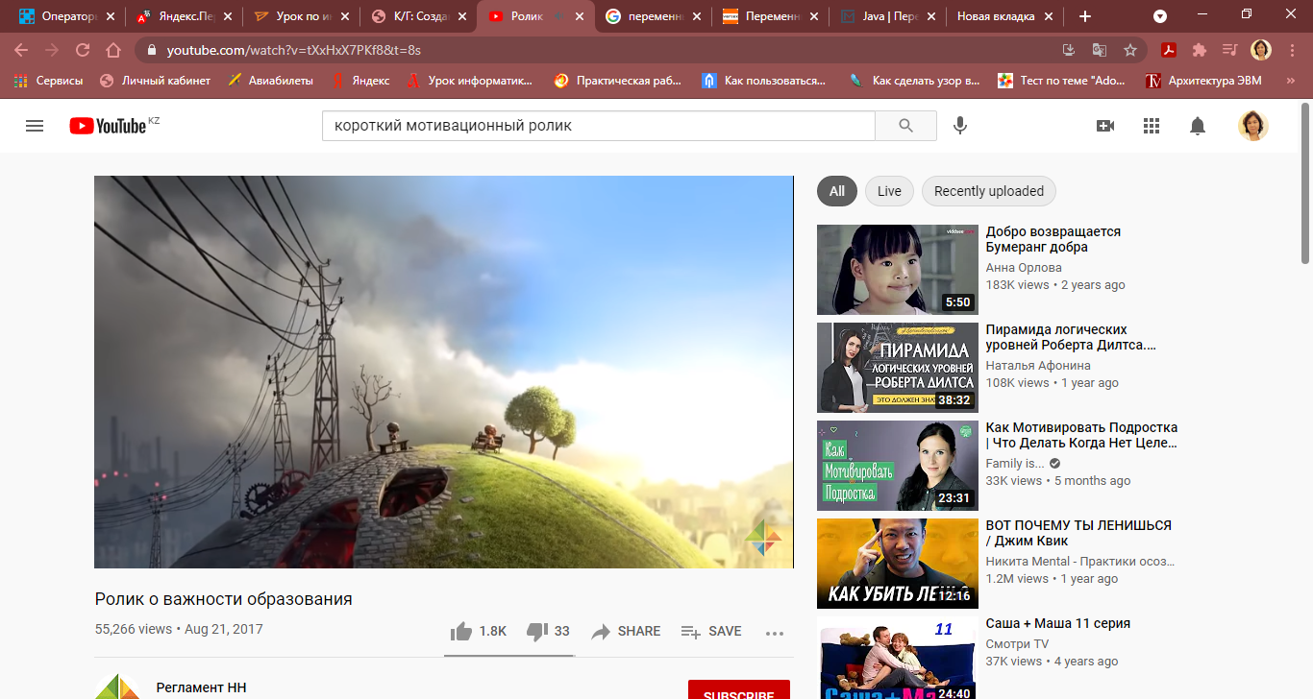Open the Пирамида логических уровней video thumbnail

(898, 368)
